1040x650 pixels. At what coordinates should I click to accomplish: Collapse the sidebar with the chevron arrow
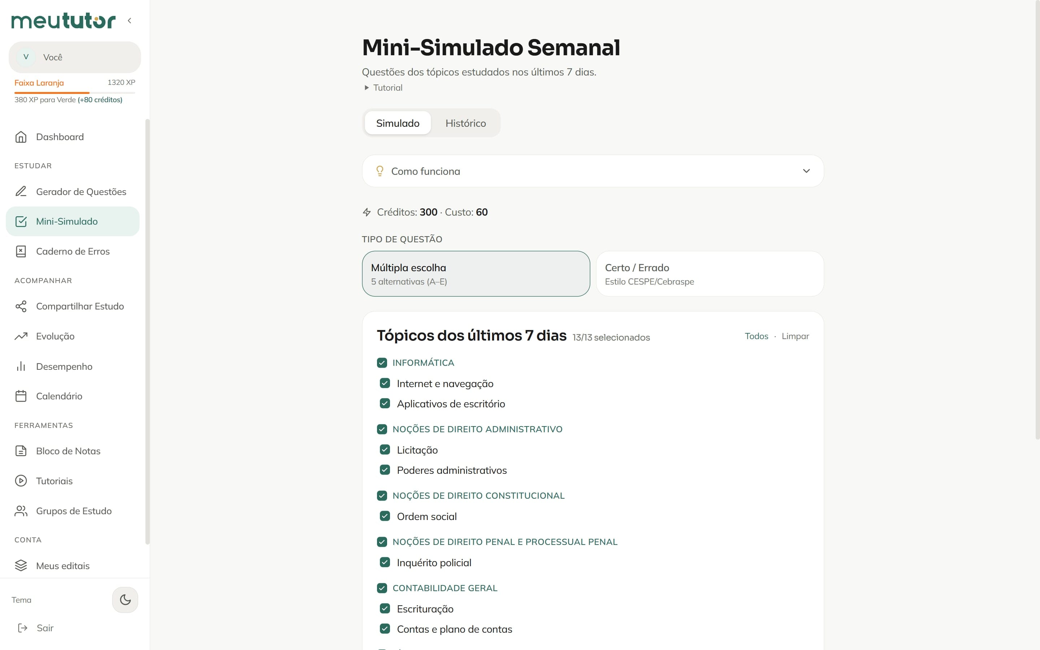pyautogui.click(x=129, y=20)
